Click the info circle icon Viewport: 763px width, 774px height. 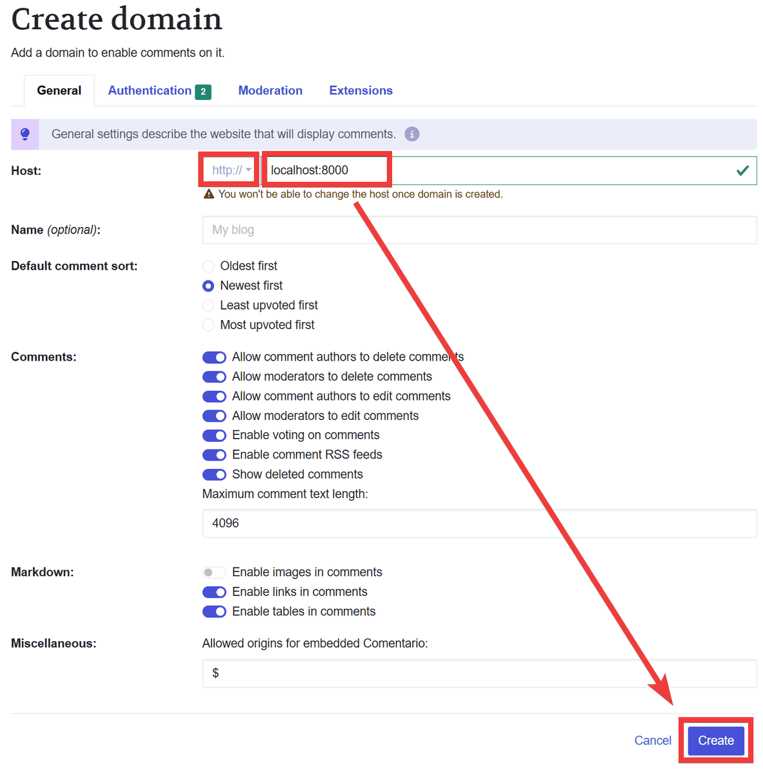pyautogui.click(x=411, y=134)
